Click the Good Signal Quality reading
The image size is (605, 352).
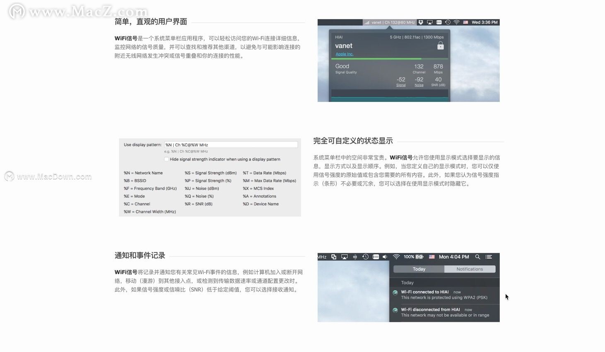tap(346, 68)
